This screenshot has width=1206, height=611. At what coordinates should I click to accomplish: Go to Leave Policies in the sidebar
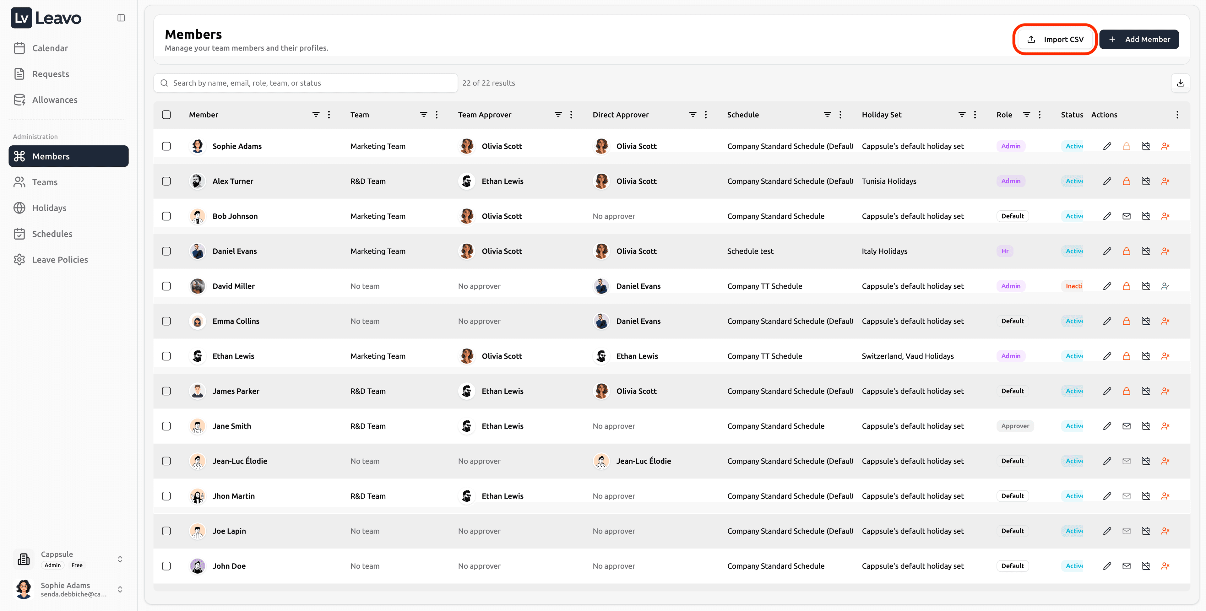[60, 259]
